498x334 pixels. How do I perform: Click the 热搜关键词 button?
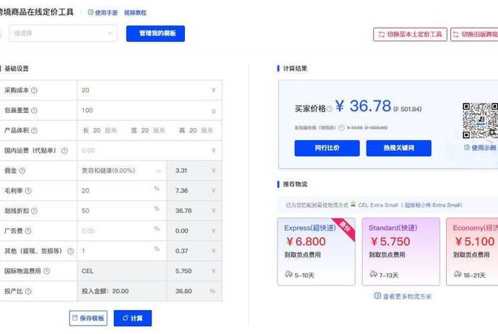(398, 148)
